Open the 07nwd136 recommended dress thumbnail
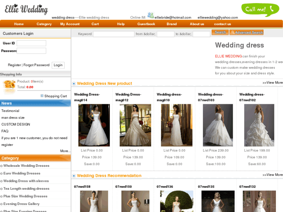The image size is (283, 212). (x=177, y=201)
